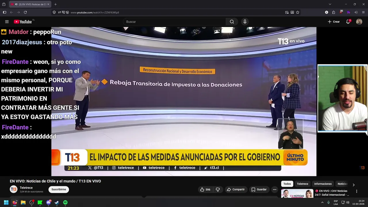Viewport: 368px width, 207px height.
Task: Click the shield tracking protection icon
Action: pyautogui.click(x=54, y=12)
